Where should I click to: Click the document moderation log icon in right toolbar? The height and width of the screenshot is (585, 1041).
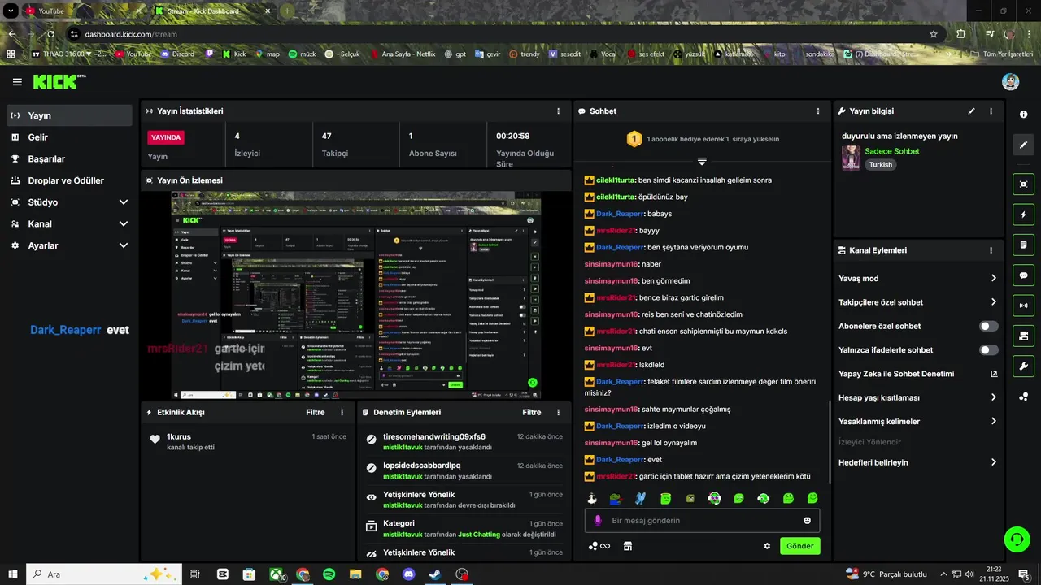[1024, 245]
